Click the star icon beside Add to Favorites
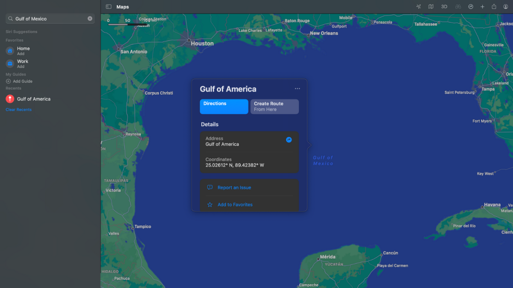This screenshot has width=513, height=288. 210,205
